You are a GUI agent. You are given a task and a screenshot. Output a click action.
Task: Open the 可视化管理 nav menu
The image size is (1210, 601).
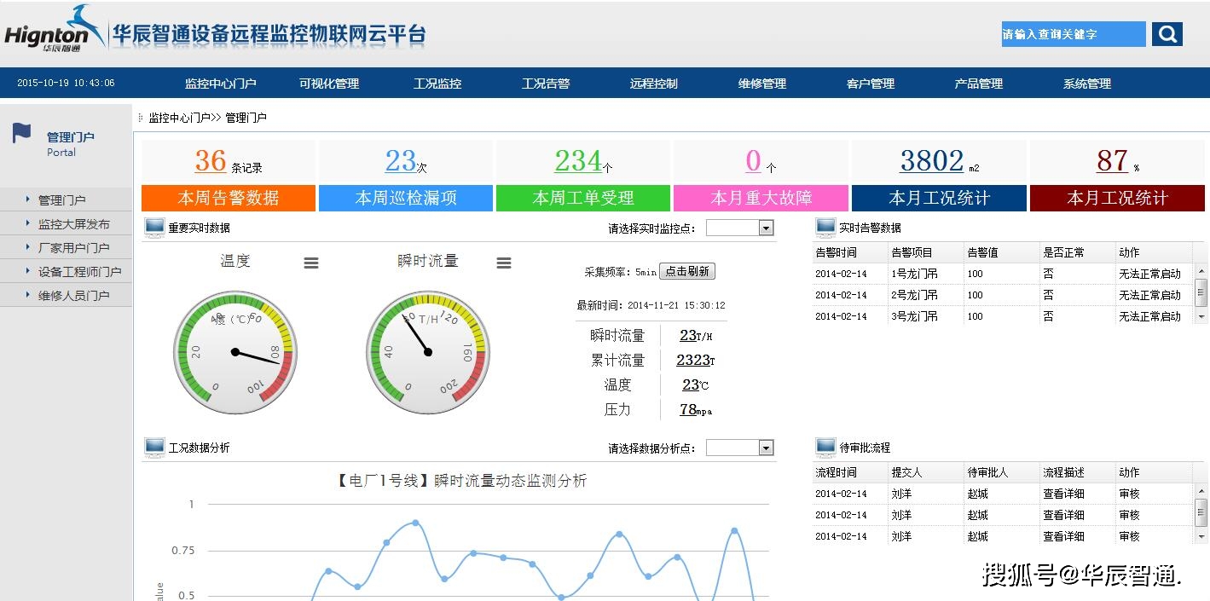(x=329, y=84)
